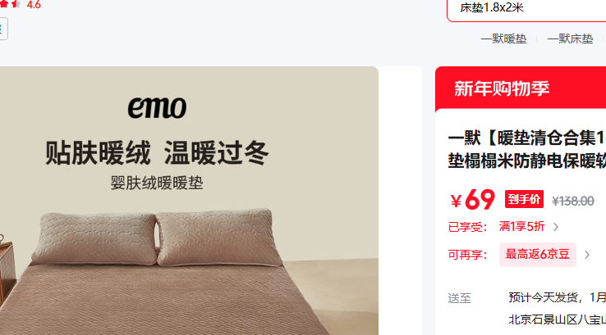Viewport: 606px width, 335px height.
Task: Click the half-filled rating star
Action: (16, 4)
